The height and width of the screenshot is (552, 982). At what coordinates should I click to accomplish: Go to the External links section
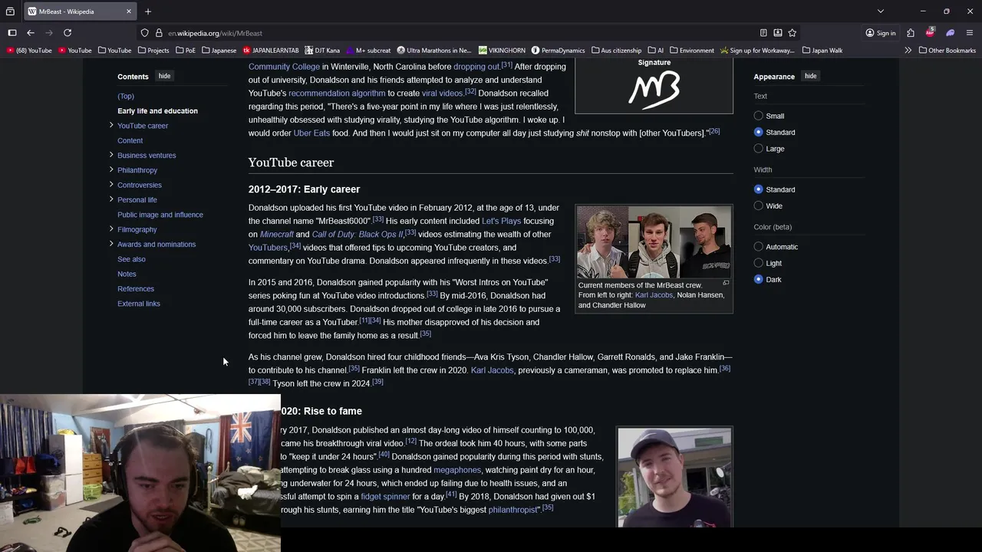click(139, 304)
